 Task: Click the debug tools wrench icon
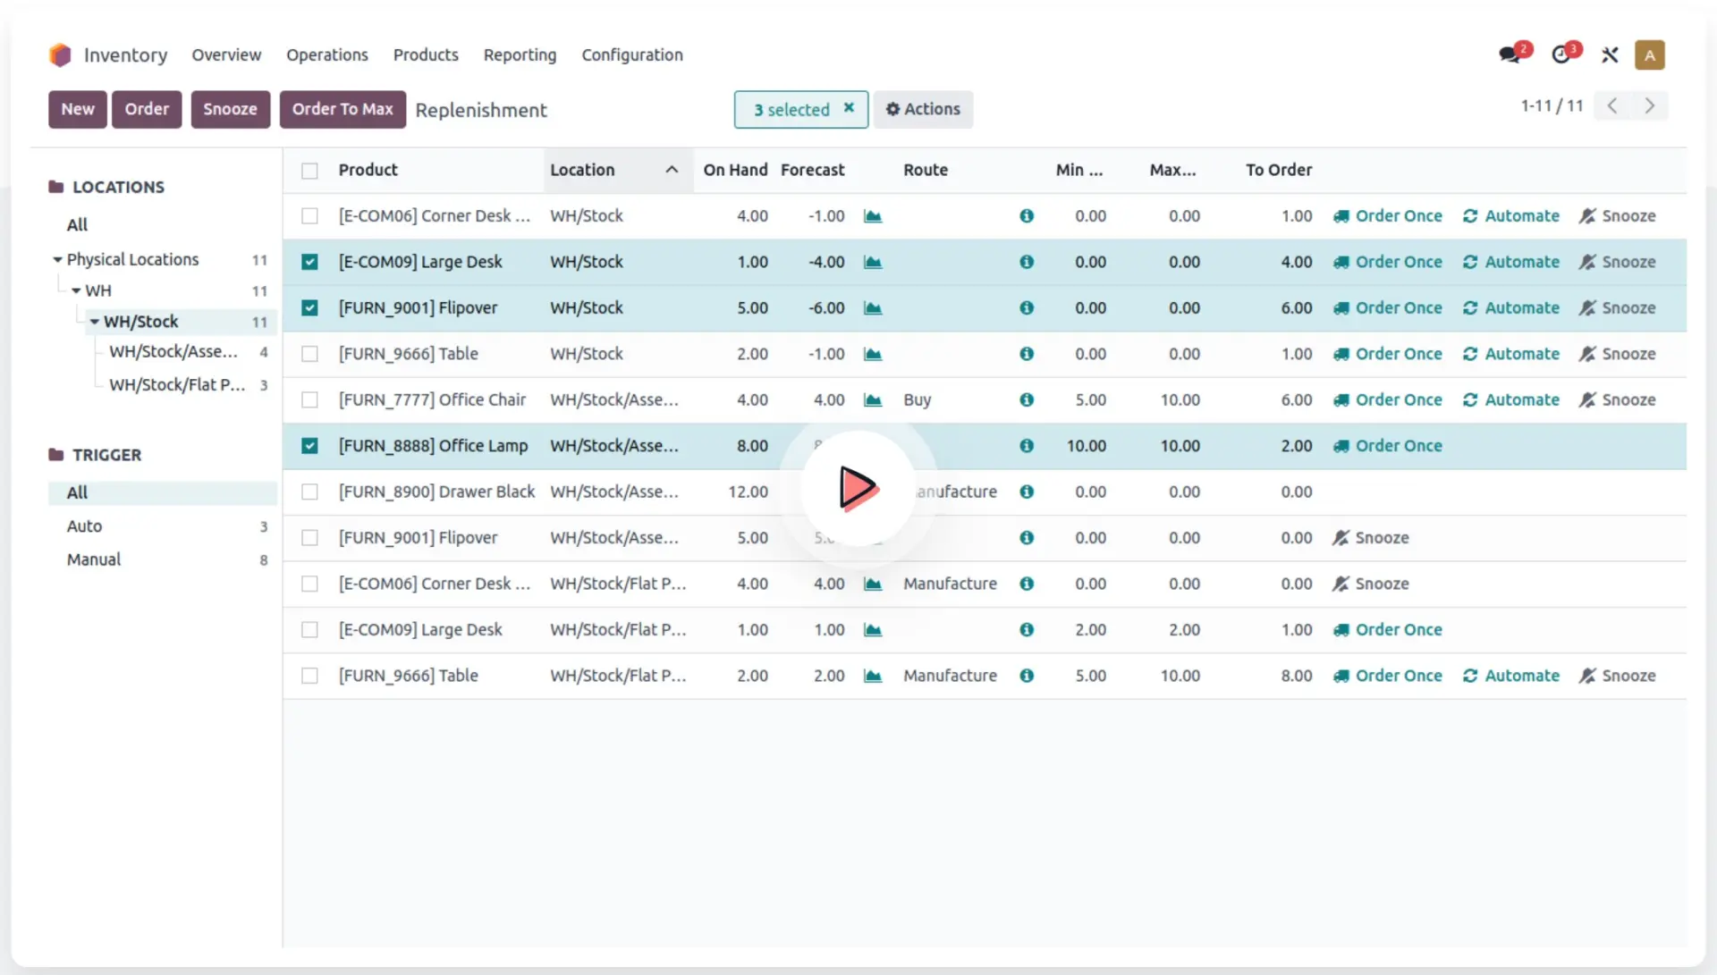[x=1610, y=55]
